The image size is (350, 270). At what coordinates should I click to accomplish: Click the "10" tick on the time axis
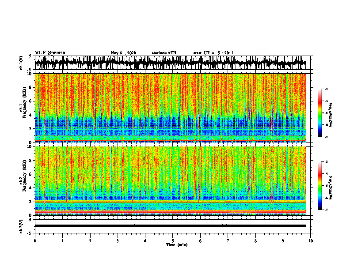(x=311, y=241)
